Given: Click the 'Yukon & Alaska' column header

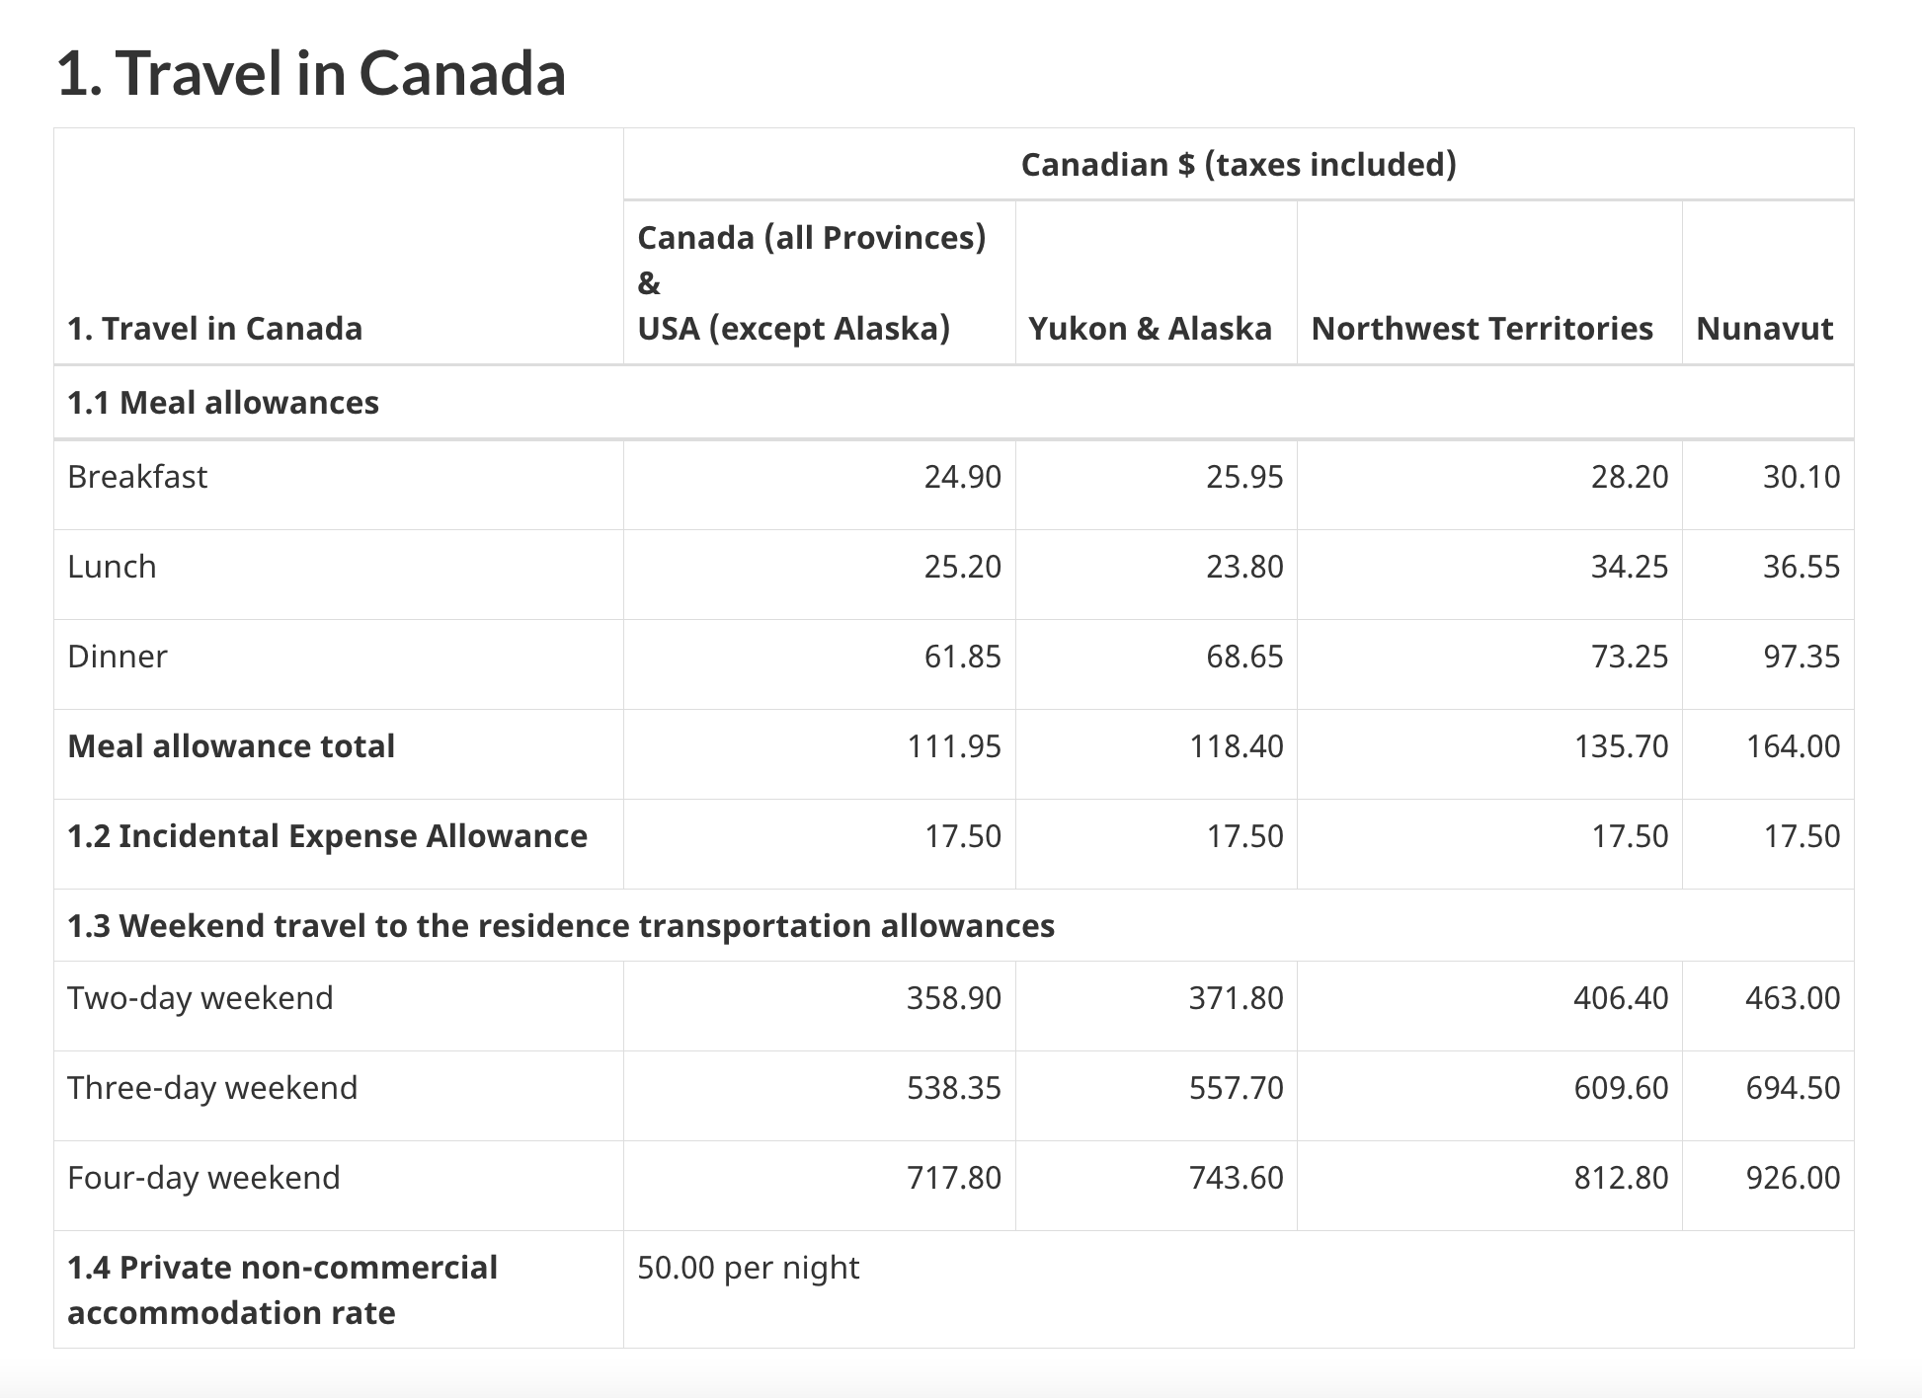Looking at the screenshot, I should tap(1150, 329).
